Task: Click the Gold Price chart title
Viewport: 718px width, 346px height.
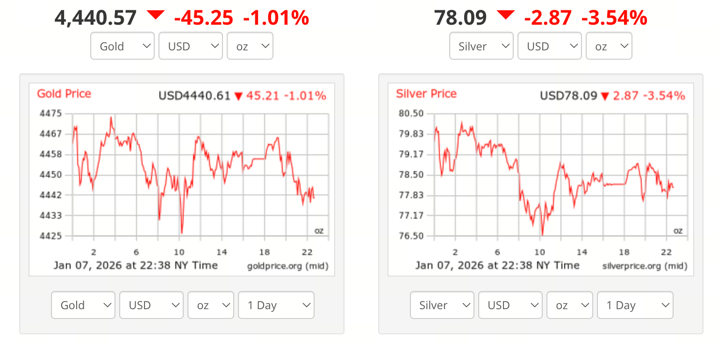Action: click(x=64, y=94)
